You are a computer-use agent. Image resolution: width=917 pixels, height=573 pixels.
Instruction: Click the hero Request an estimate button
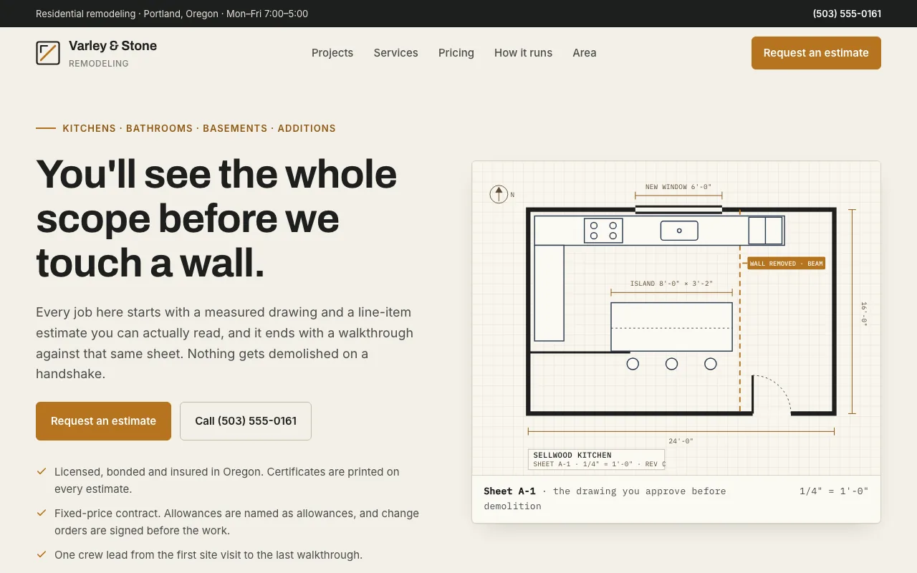click(x=103, y=421)
